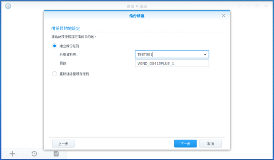Click the WIND_DS415PLUS_1 directory field

[172, 64]
